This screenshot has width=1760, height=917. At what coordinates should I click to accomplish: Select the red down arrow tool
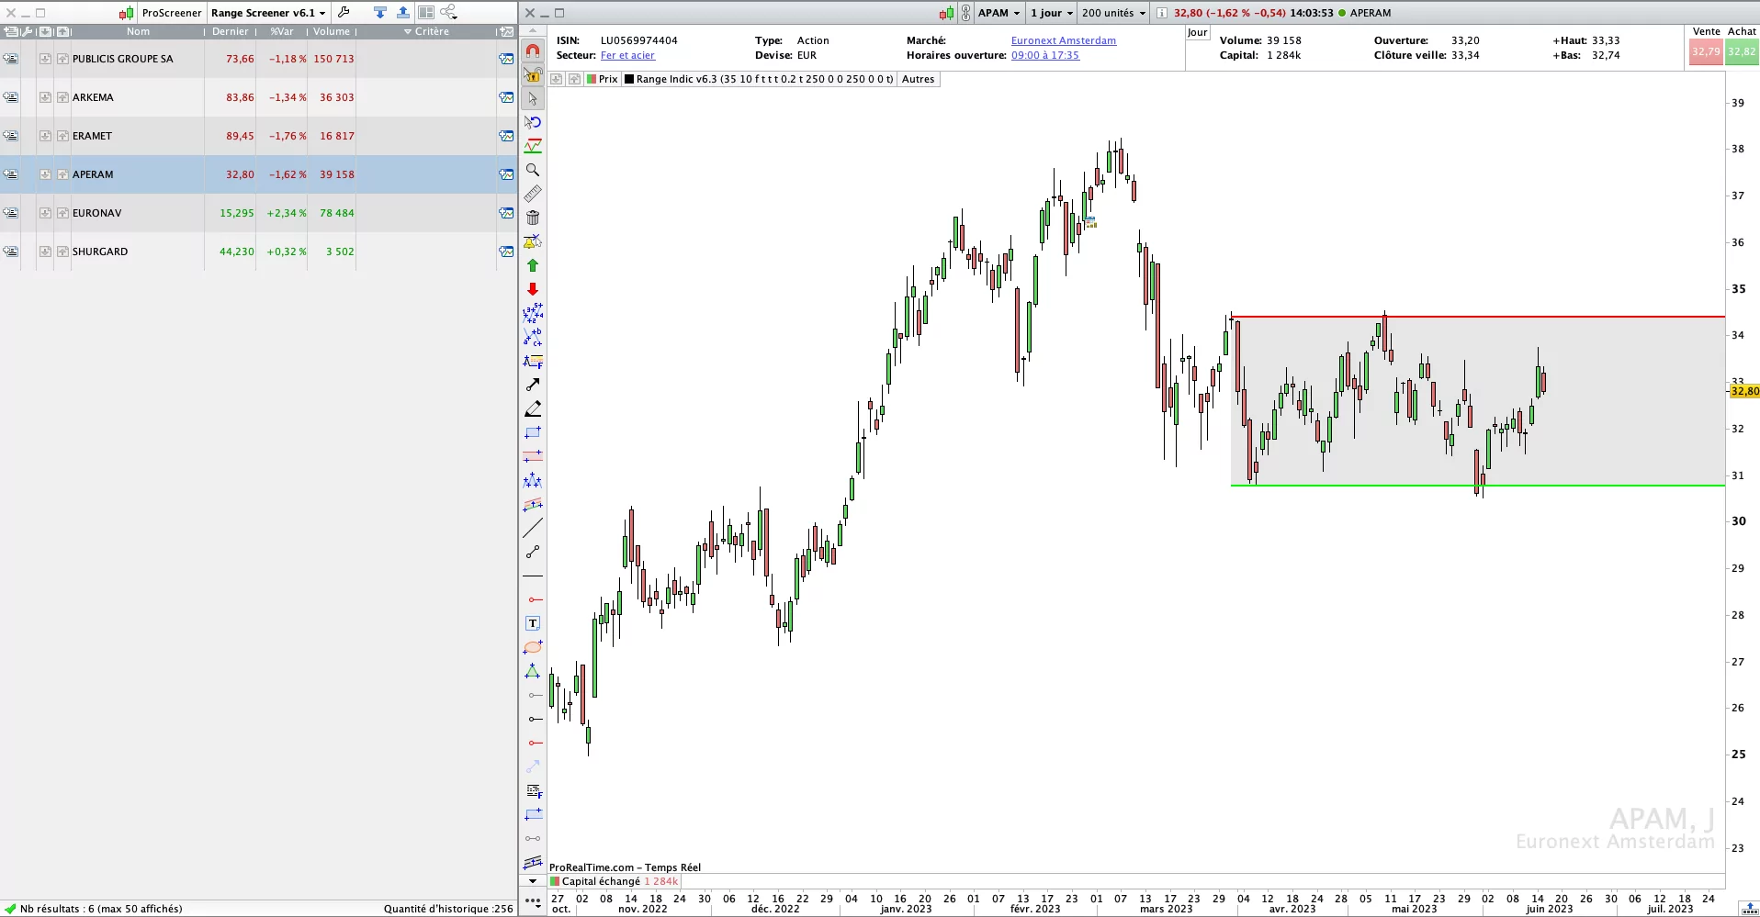click(533, 289)
